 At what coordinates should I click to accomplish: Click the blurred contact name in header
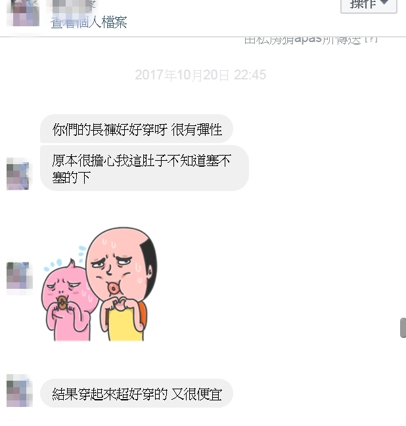click(72, 7)
